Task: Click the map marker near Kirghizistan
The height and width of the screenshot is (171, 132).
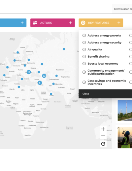Action: pos(56,76)
